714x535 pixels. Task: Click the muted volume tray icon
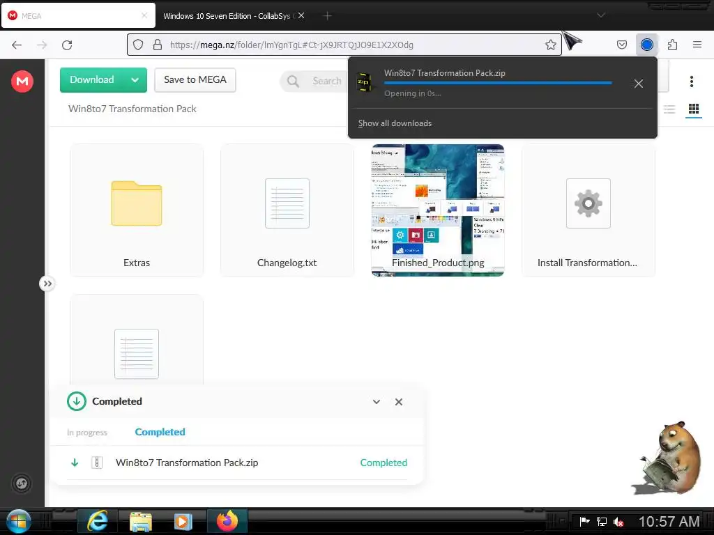(618, 522)
